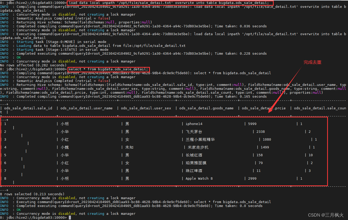
Task: Click user name 小红 in row 3
Action: (65, 140)
